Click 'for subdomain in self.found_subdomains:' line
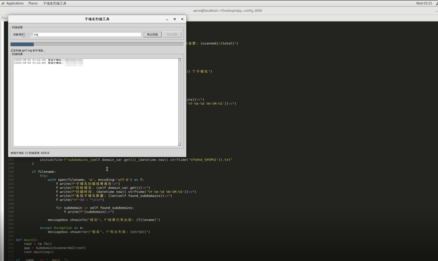The image size is (438, 261). pos(95,208)
